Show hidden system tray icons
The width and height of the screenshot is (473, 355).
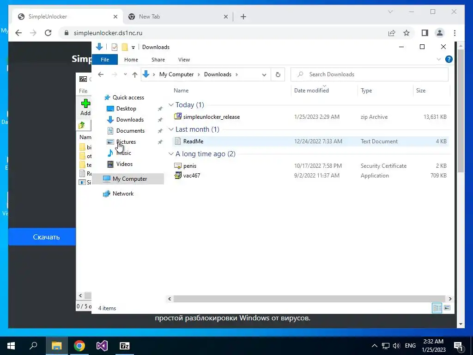pos(374,346)
